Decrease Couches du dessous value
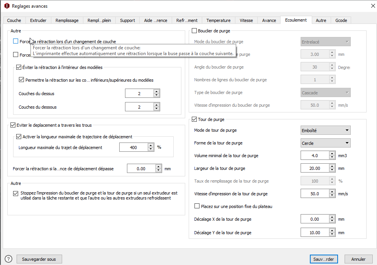Screen dimensions: 377x265 coord(157,109)
